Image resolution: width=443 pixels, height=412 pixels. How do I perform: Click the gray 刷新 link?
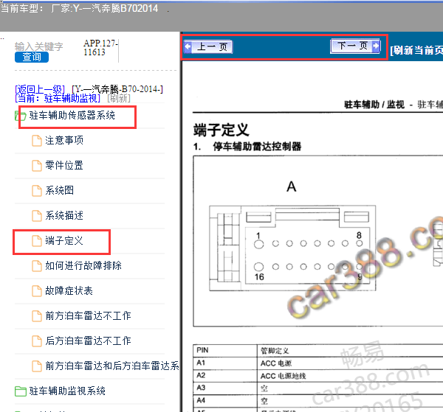tap(119, 99)
